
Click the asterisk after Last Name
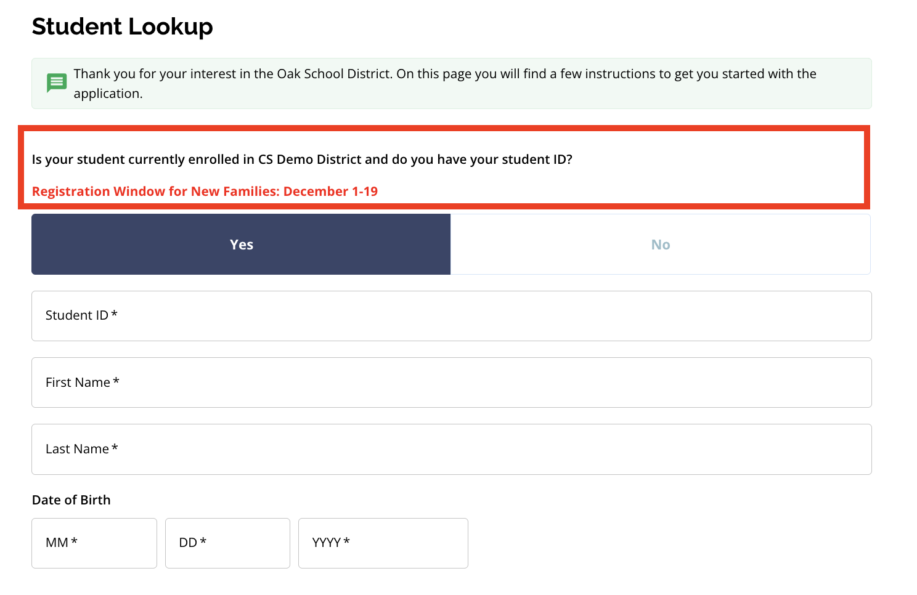[115, 448]
